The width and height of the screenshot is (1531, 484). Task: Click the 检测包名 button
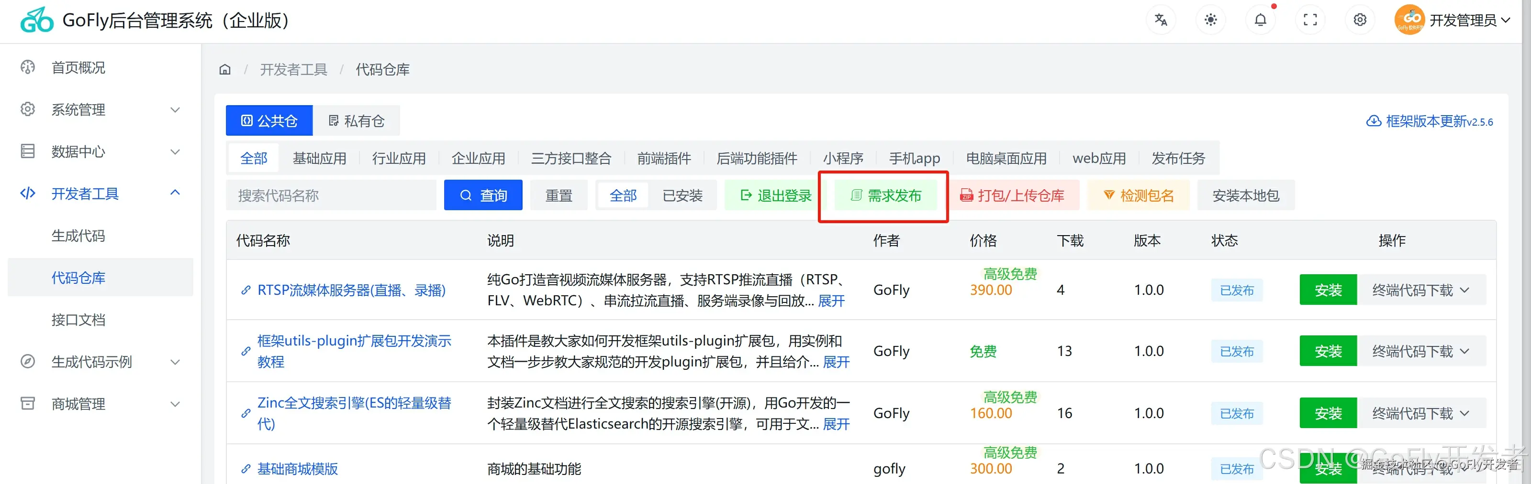[x=1138, y=195]
